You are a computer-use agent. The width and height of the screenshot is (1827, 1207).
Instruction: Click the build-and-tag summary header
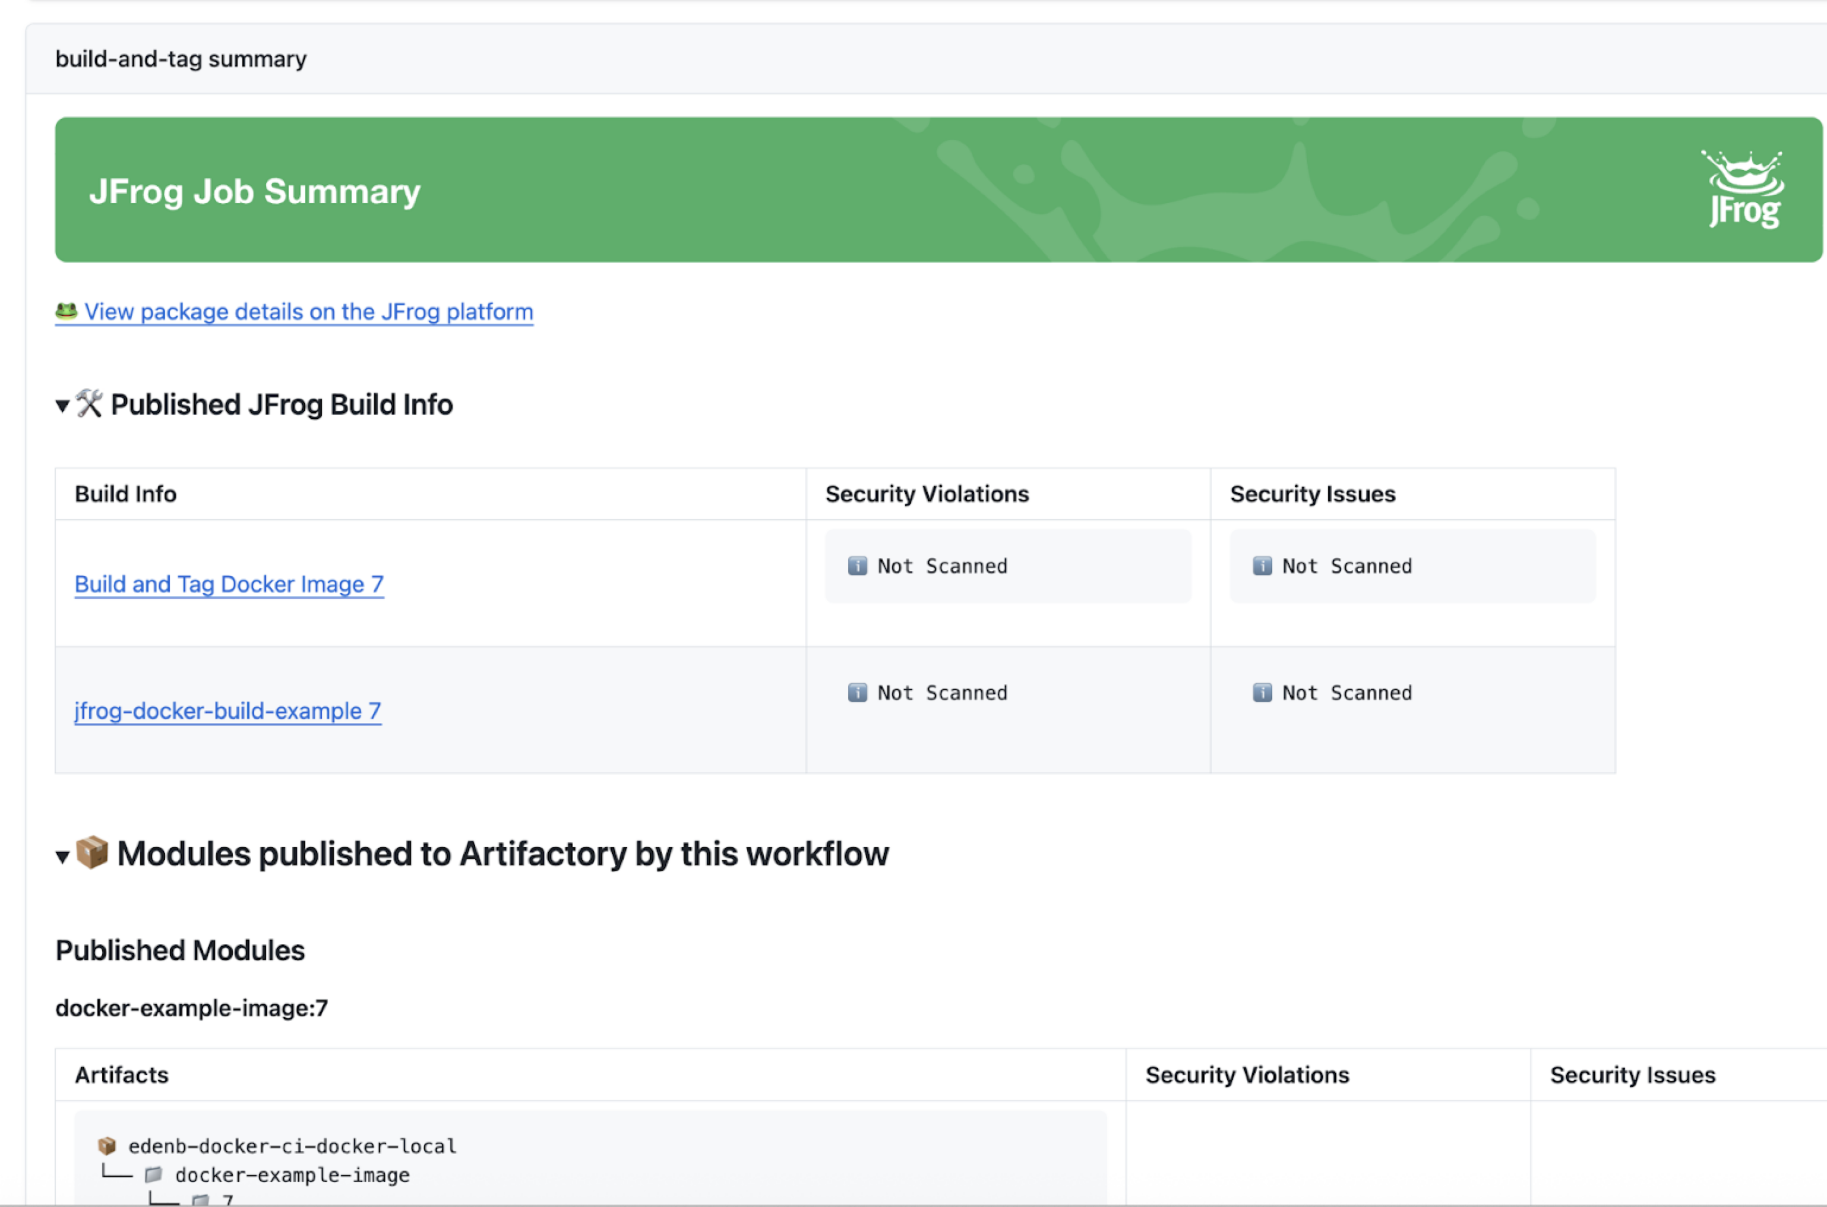(x=181, y=59)
